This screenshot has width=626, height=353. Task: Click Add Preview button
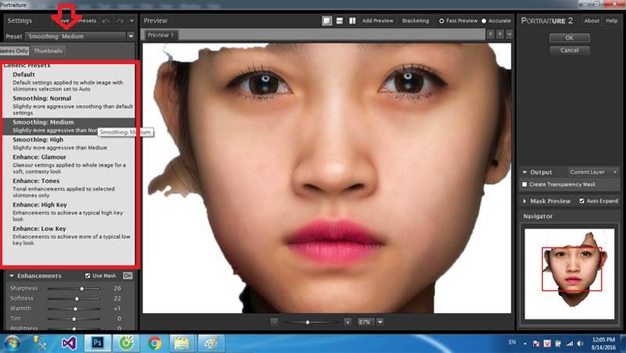coord(378,21)
